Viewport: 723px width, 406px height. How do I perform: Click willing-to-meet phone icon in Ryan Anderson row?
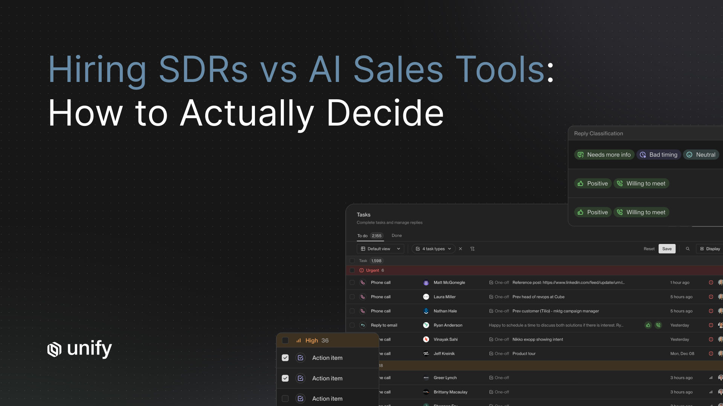tap(658, 326)
